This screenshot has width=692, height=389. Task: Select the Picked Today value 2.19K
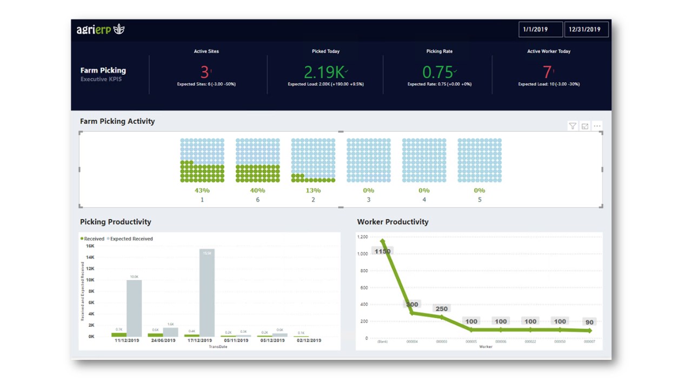coord(325,72)
